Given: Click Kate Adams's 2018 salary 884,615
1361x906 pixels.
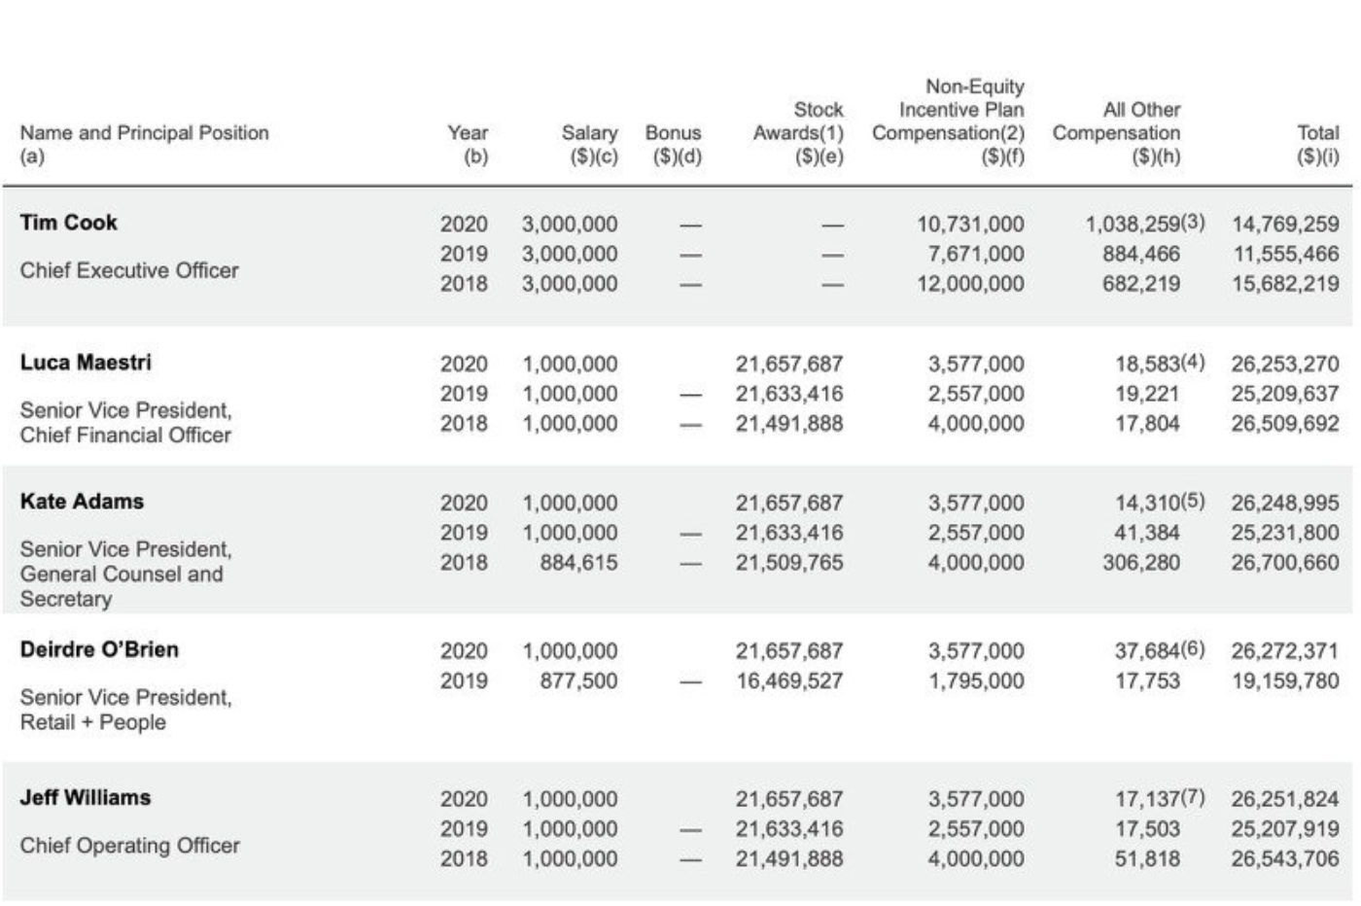Looking at the screenshot, I should coord(579,563).
